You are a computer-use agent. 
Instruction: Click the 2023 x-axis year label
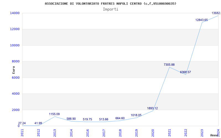click(202, 133)
